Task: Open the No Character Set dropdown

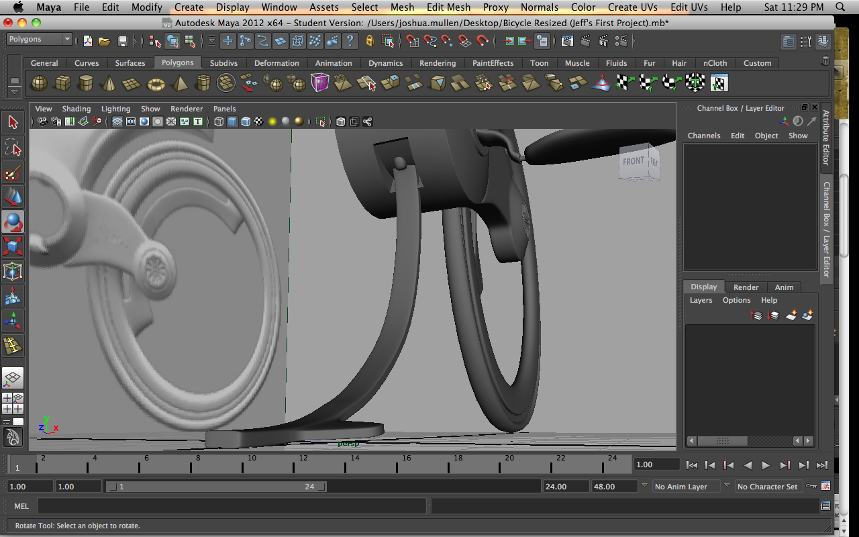Action: [x=768, y=486]
